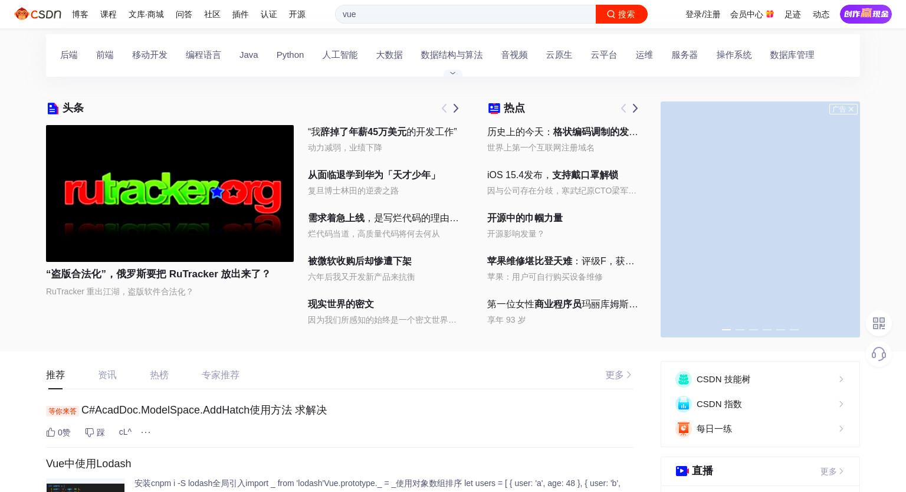906x492 pixels.
Task: Select last advertisement carousel indicator dot
Action: point(794,329)
